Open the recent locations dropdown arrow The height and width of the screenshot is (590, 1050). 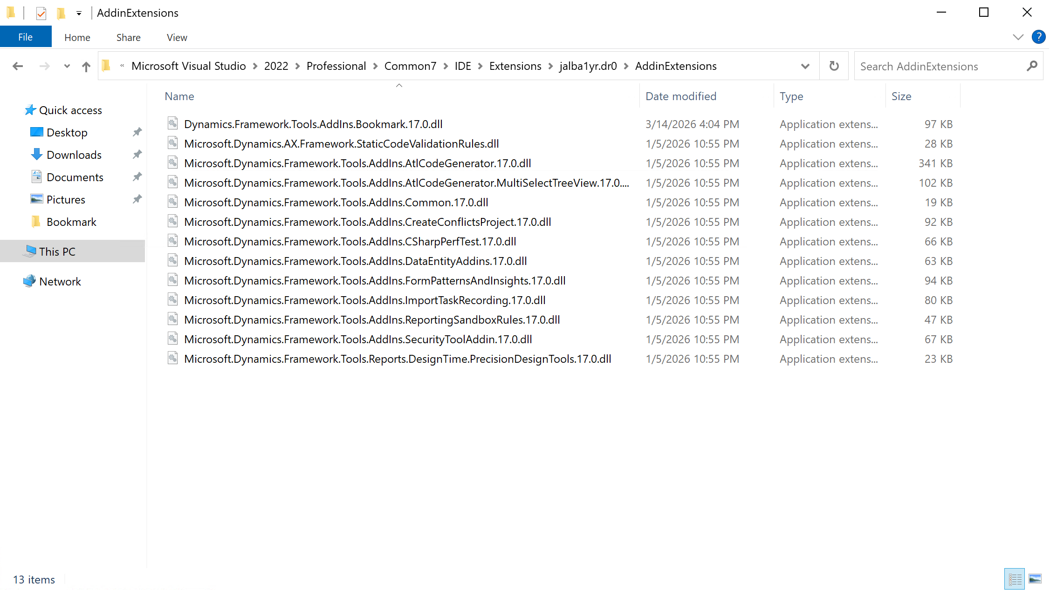pyautogui.click(x=67, y=66)
